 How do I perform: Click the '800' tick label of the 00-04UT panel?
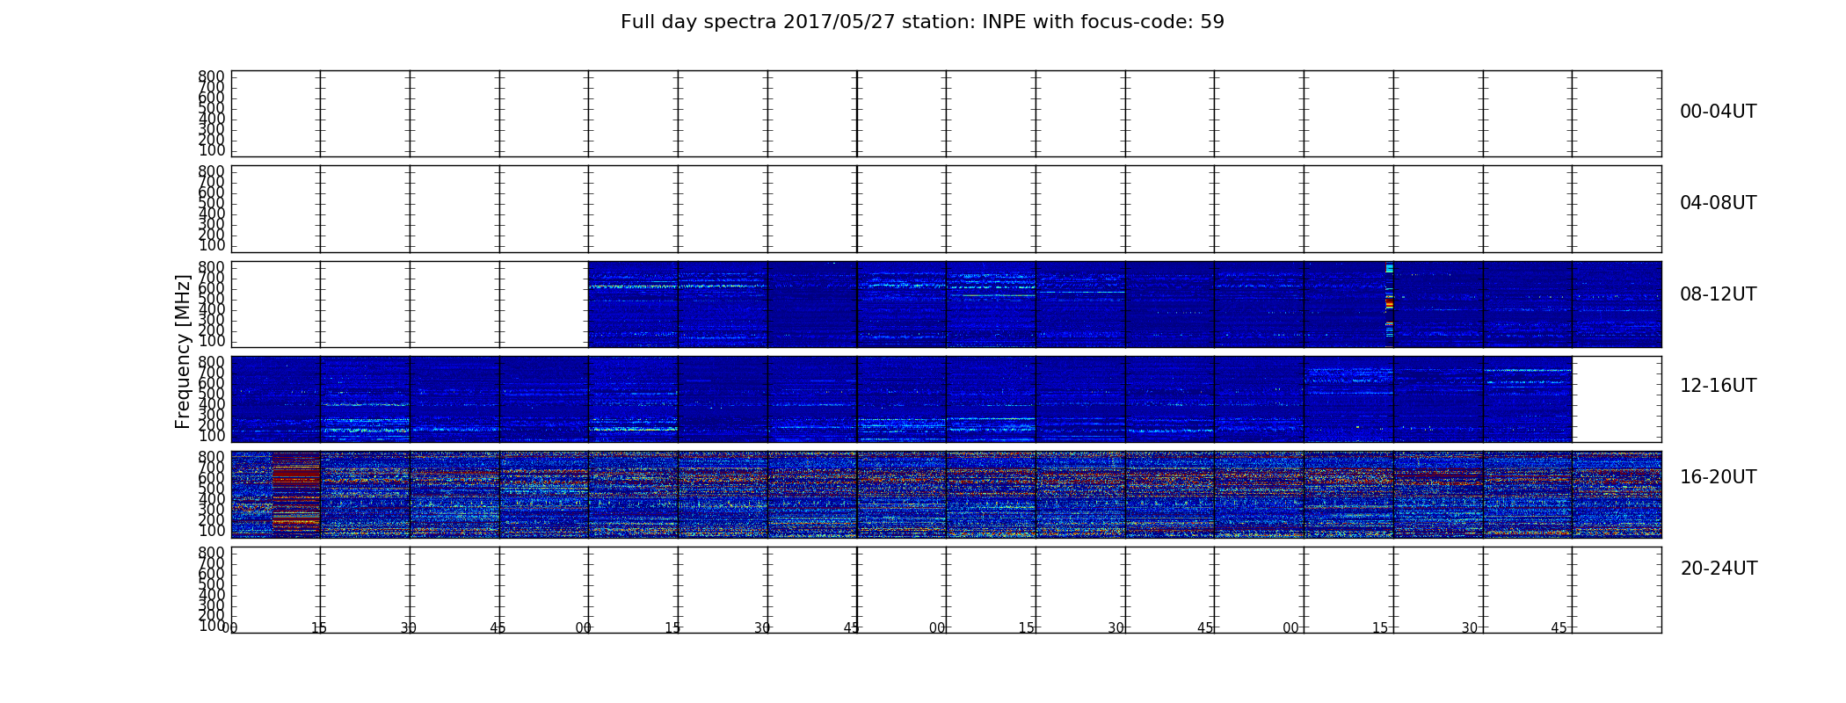pyautogui.click(x=211, y=76)
